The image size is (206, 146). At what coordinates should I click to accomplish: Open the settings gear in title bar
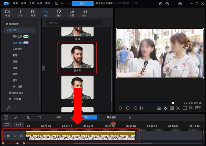pos(161,4)
